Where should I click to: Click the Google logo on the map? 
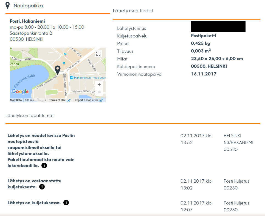click(20, 91)
